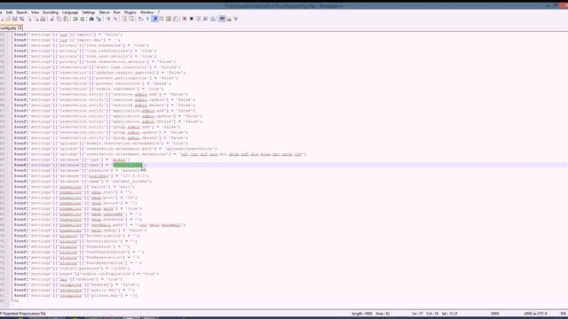The image size is (568, 319).
Task: Click the hostspec line with '127.0.0.1'
Action: (x=82, y=175)
